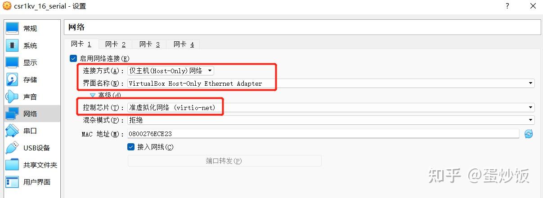
Task: Switch to the 网卡 2 tab
Action: (x=115, y=44)
